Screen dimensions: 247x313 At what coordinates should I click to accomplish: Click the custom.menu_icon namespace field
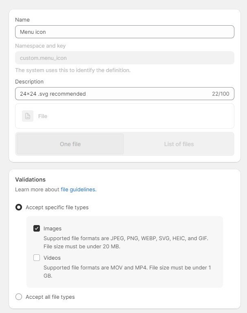[x=125, y=58]
